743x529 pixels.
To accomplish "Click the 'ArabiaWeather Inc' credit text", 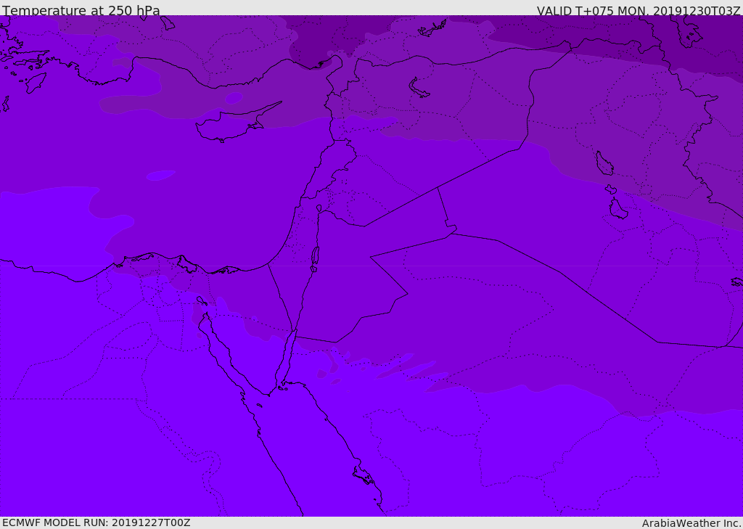I will (691, 523).
